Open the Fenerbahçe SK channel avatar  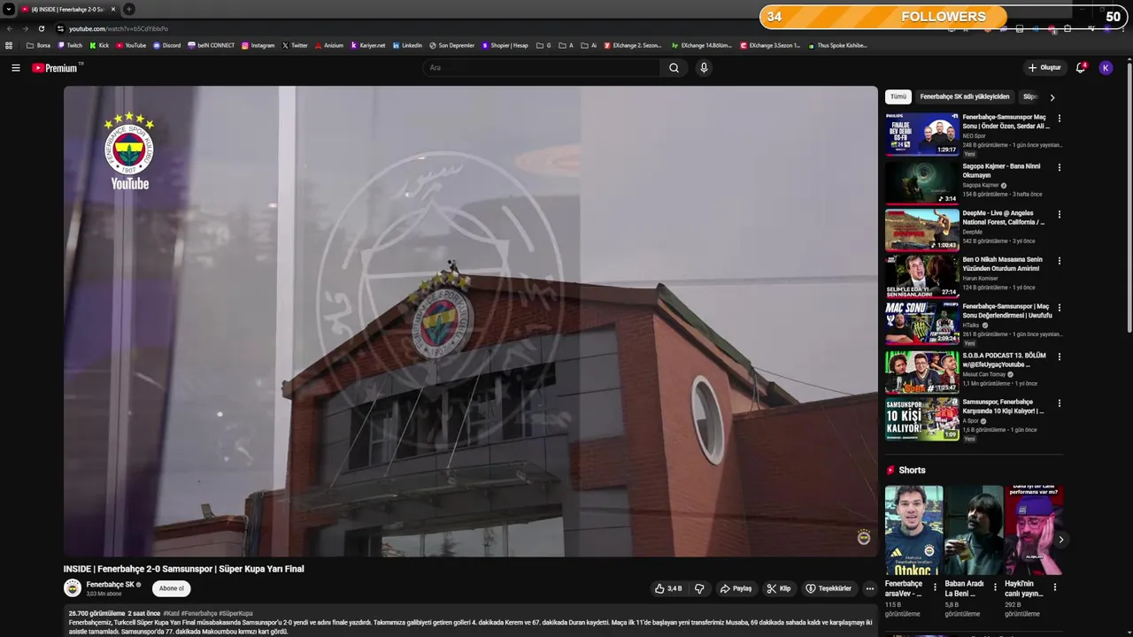click(x=73, y=587)
